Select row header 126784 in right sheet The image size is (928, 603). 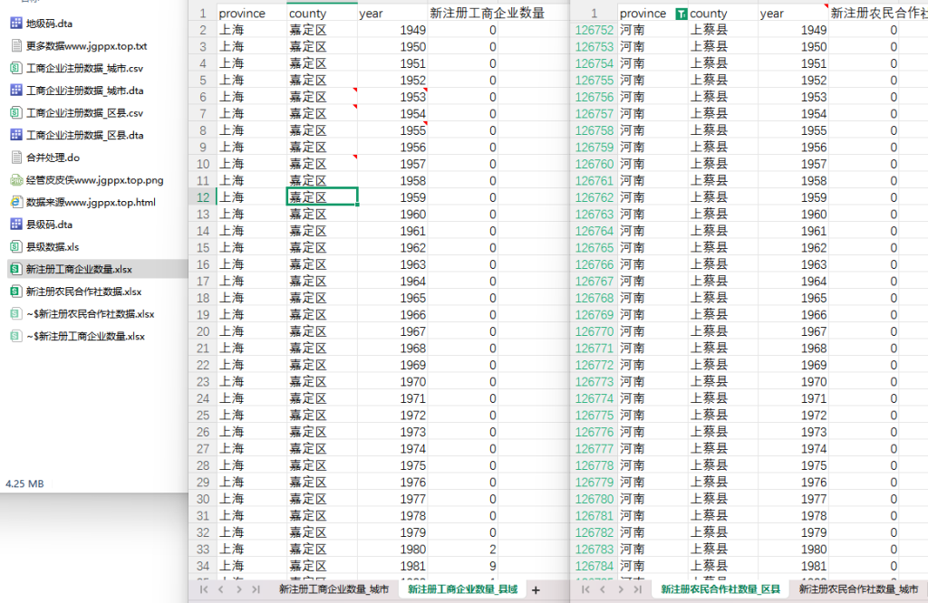pos(594,567)
